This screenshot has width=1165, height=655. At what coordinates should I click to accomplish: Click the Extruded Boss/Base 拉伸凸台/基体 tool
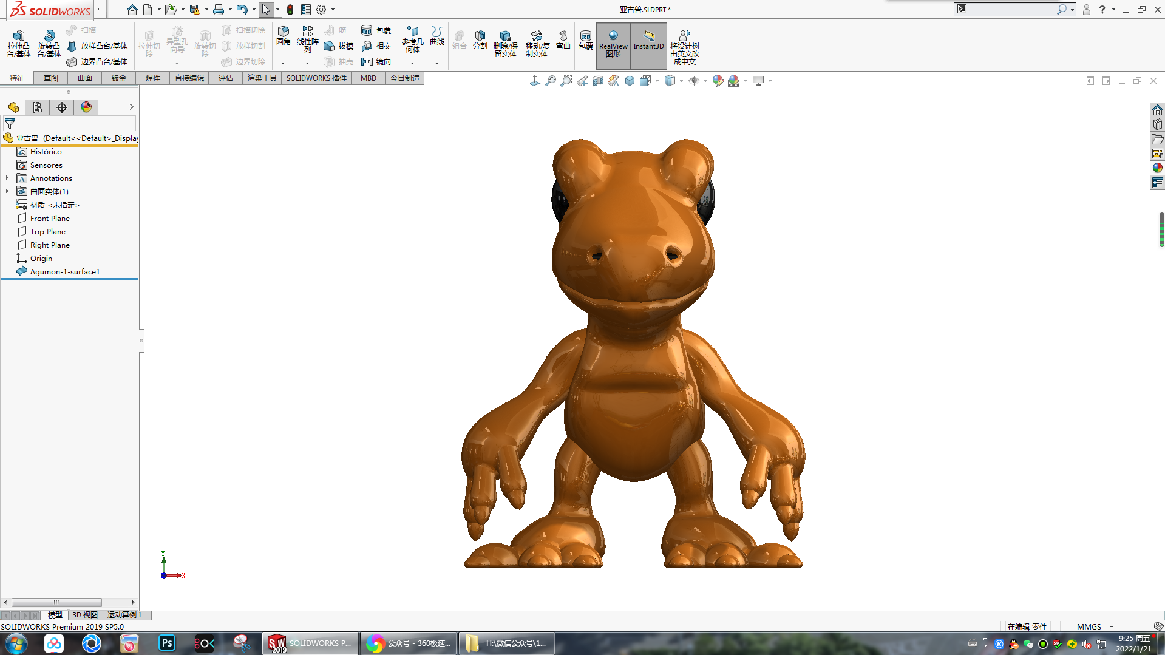(19, 44)
